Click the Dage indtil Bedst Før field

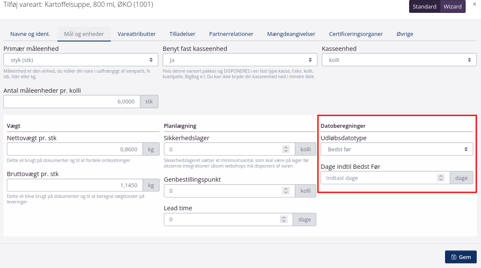[x=379, y=178]
